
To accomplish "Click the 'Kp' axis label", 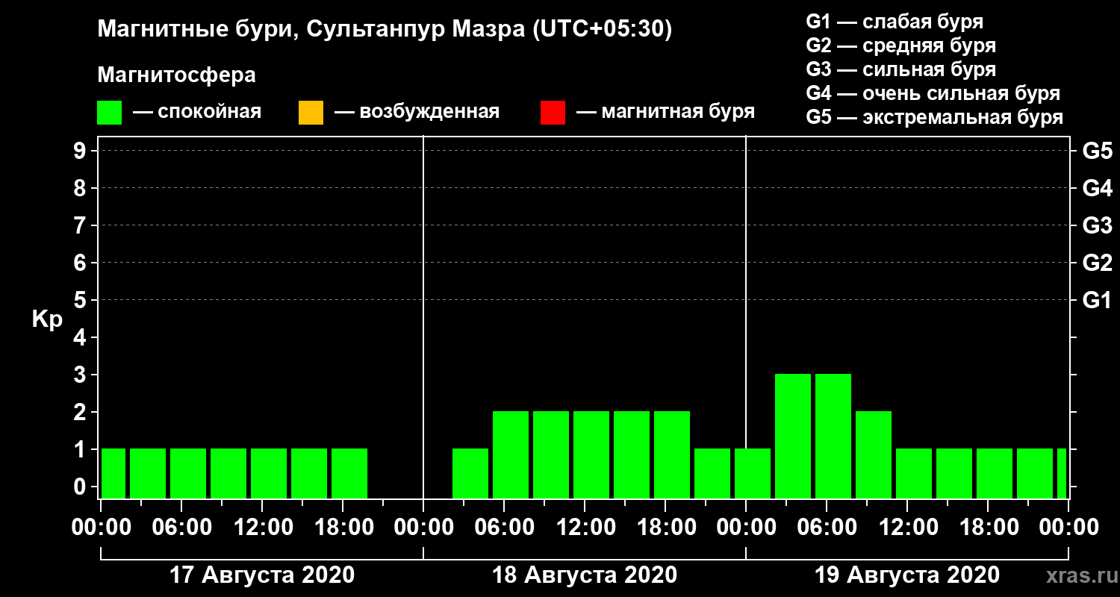I will pyautogui.click(x=47, y=319).
